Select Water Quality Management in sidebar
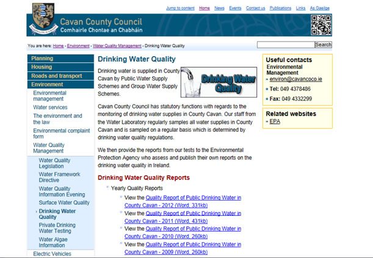 [48, 149]
